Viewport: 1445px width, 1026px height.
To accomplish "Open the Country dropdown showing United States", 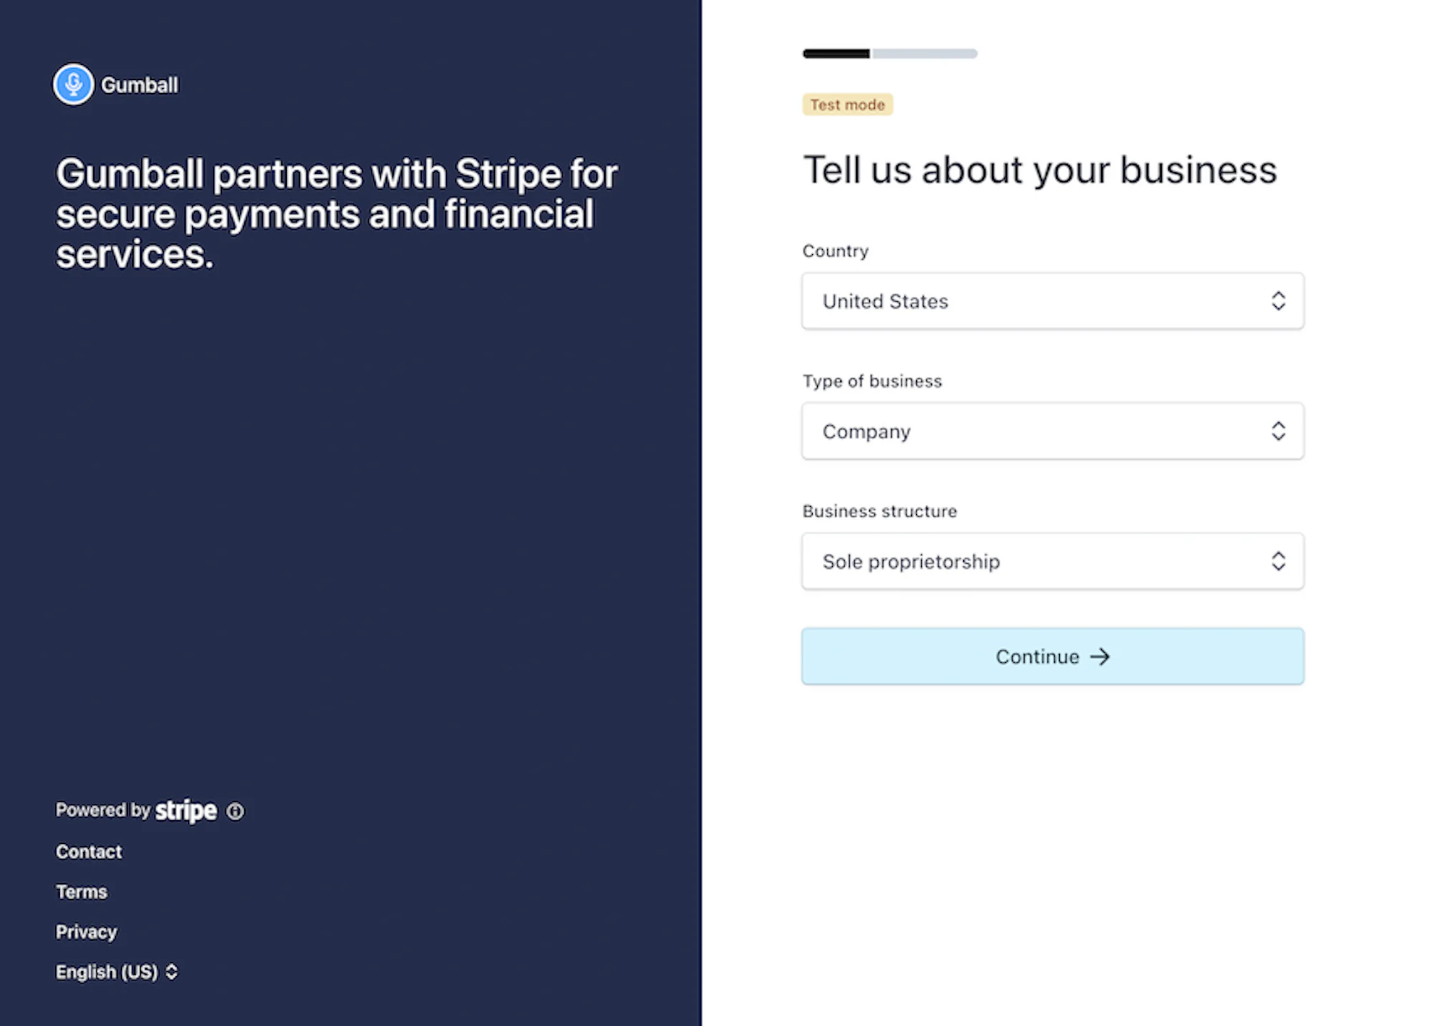I will click(1053, 301).
